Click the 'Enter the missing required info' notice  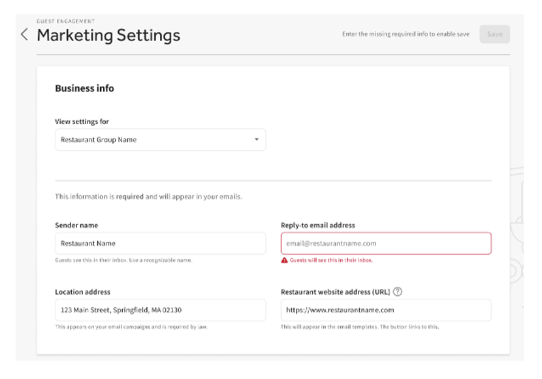(x=406, y=35)
